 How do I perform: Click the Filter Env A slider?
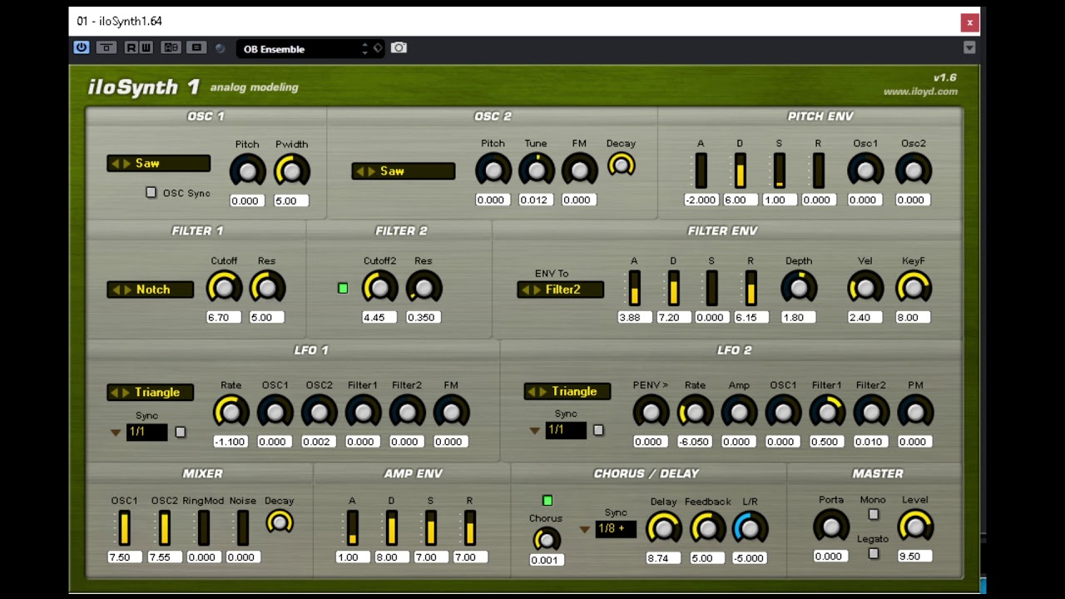tap(634, 288)
